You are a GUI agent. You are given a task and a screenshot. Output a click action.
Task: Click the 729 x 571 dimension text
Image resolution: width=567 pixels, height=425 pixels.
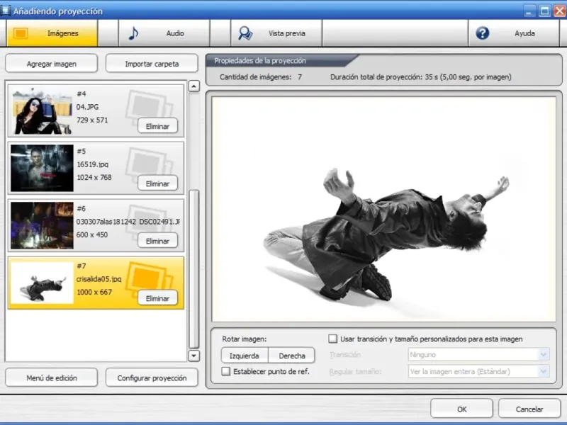[92, 120]
